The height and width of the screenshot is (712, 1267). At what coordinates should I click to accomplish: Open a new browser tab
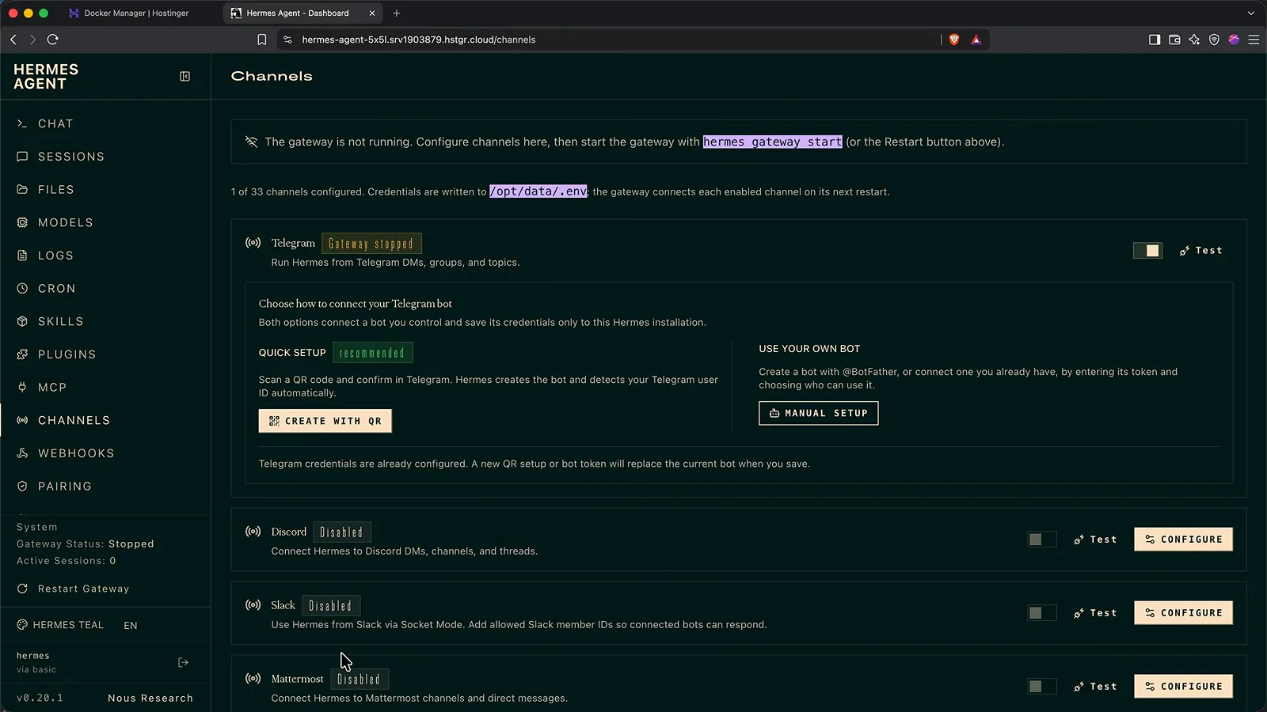(397, 13)
